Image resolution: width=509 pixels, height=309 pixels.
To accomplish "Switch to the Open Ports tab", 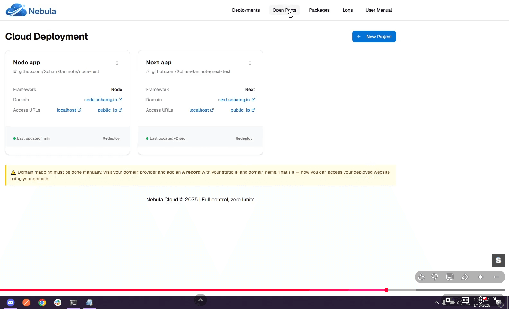I will pyautogui.click(x=284, y=10).
